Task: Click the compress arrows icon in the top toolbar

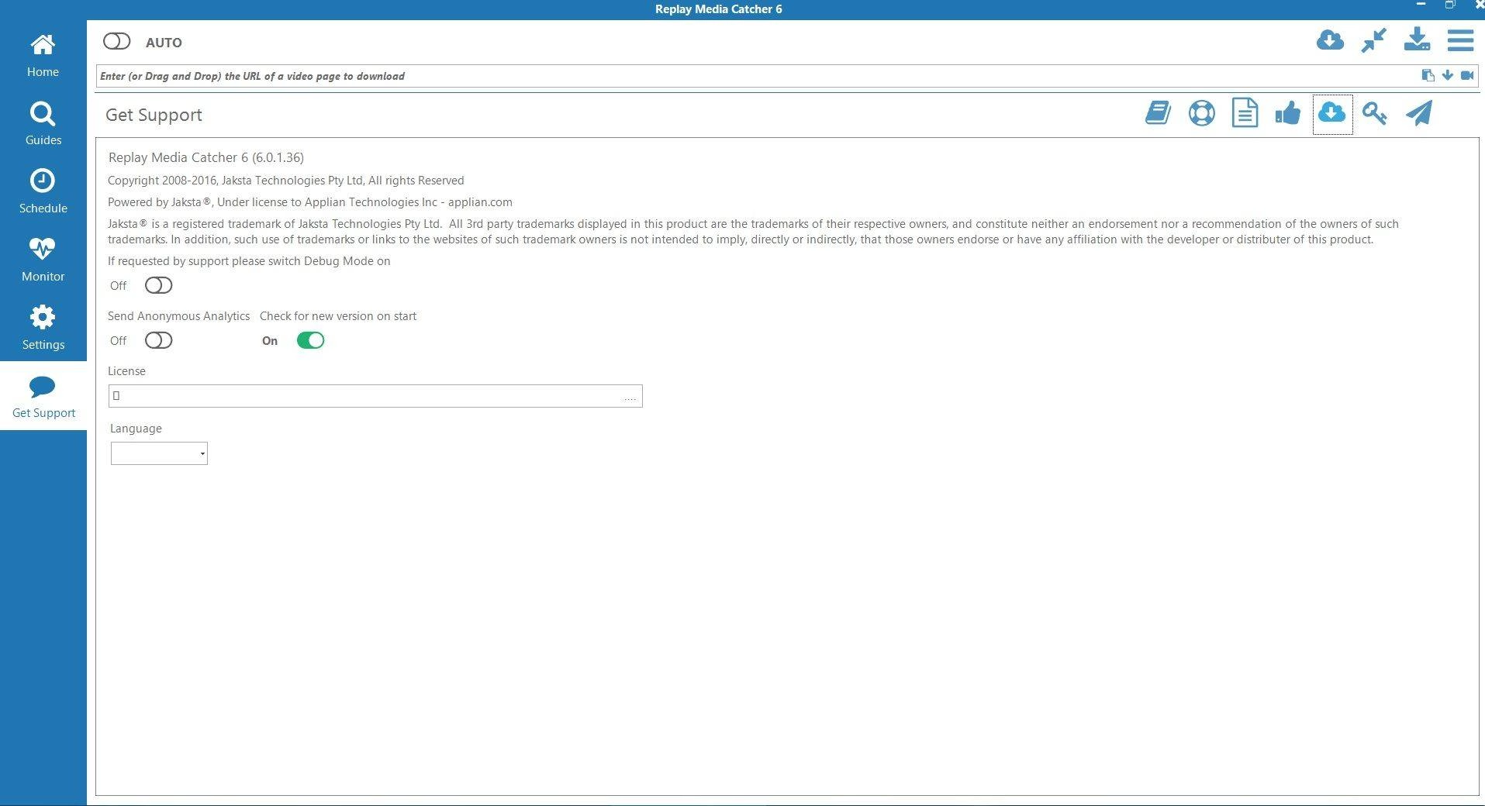Action: point(1373,40)
